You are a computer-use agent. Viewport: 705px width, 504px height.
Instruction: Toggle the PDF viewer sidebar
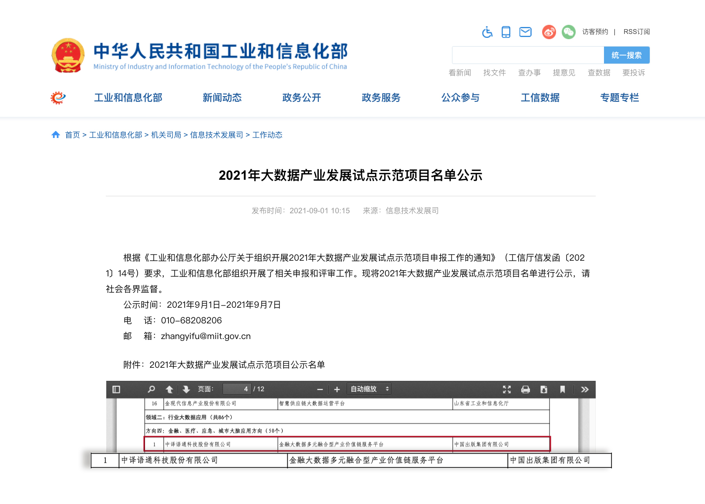pyautogui.click(x=116, y=389)
